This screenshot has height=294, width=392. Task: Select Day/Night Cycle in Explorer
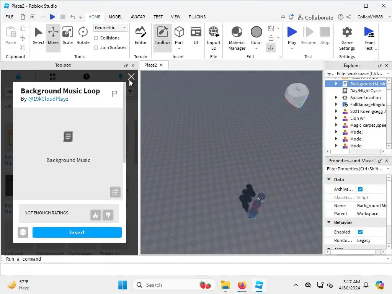(365, 91)
